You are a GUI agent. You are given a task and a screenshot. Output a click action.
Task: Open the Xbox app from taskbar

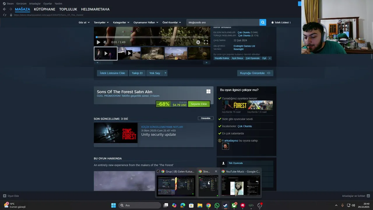(x=234, y=205)
